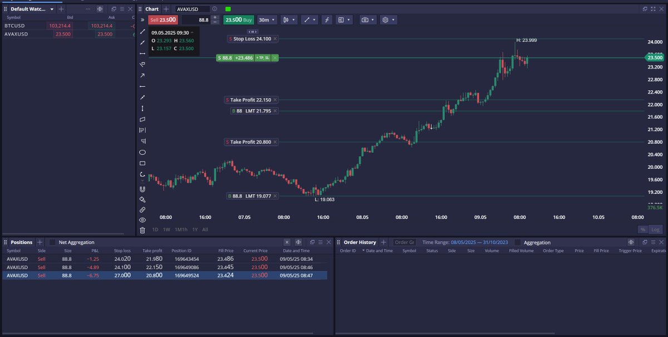The width and height of the screenshot is (668, 337).
Task: Select the Positions tab
Action: click(22, 242)
